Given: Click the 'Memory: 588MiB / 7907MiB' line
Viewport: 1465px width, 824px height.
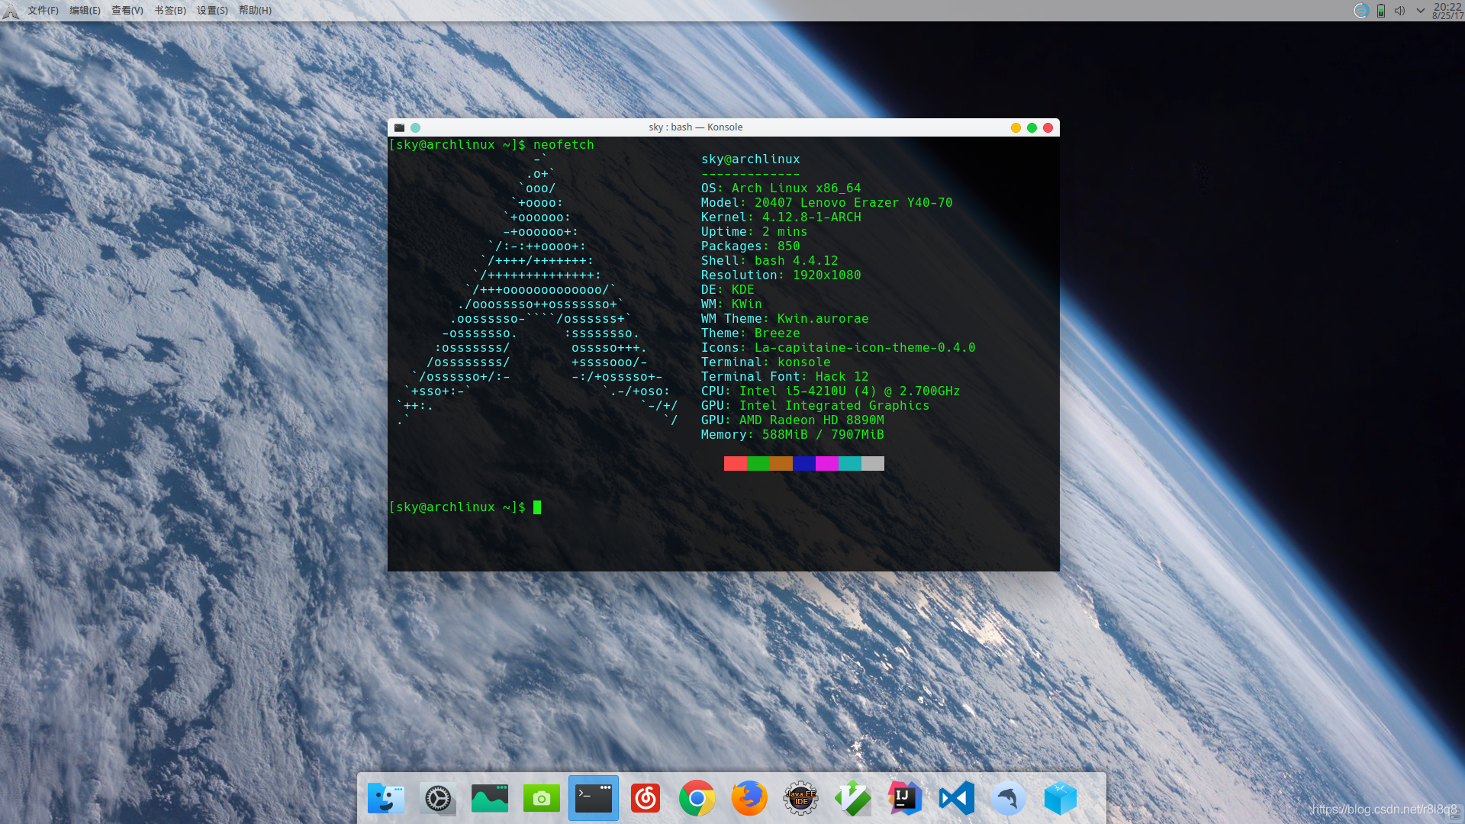Looking at the screenshot, I should (x=793, y=435).
